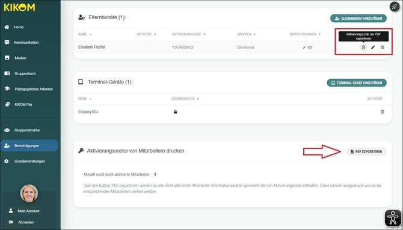Sort by Gruppen column

pyautogui.click(x=246, y=34)
